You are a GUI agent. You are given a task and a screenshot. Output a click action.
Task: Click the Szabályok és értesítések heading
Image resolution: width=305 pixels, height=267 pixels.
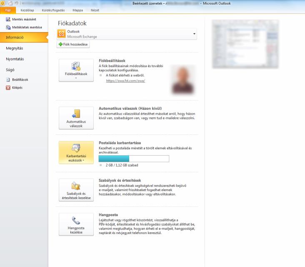(x=120, y=180)
